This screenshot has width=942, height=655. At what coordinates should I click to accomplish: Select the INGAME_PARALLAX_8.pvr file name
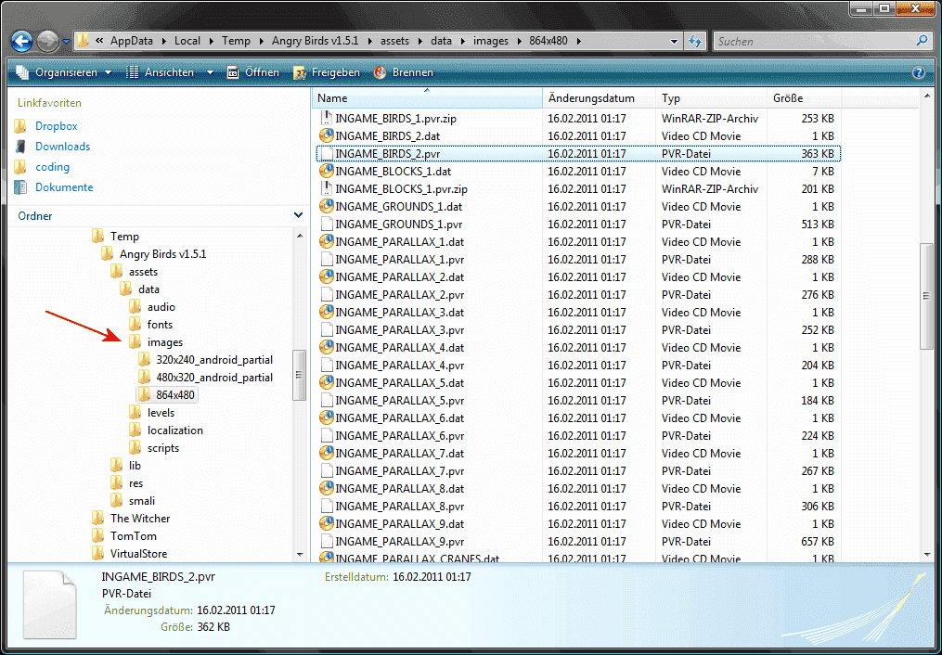[399, 507]
